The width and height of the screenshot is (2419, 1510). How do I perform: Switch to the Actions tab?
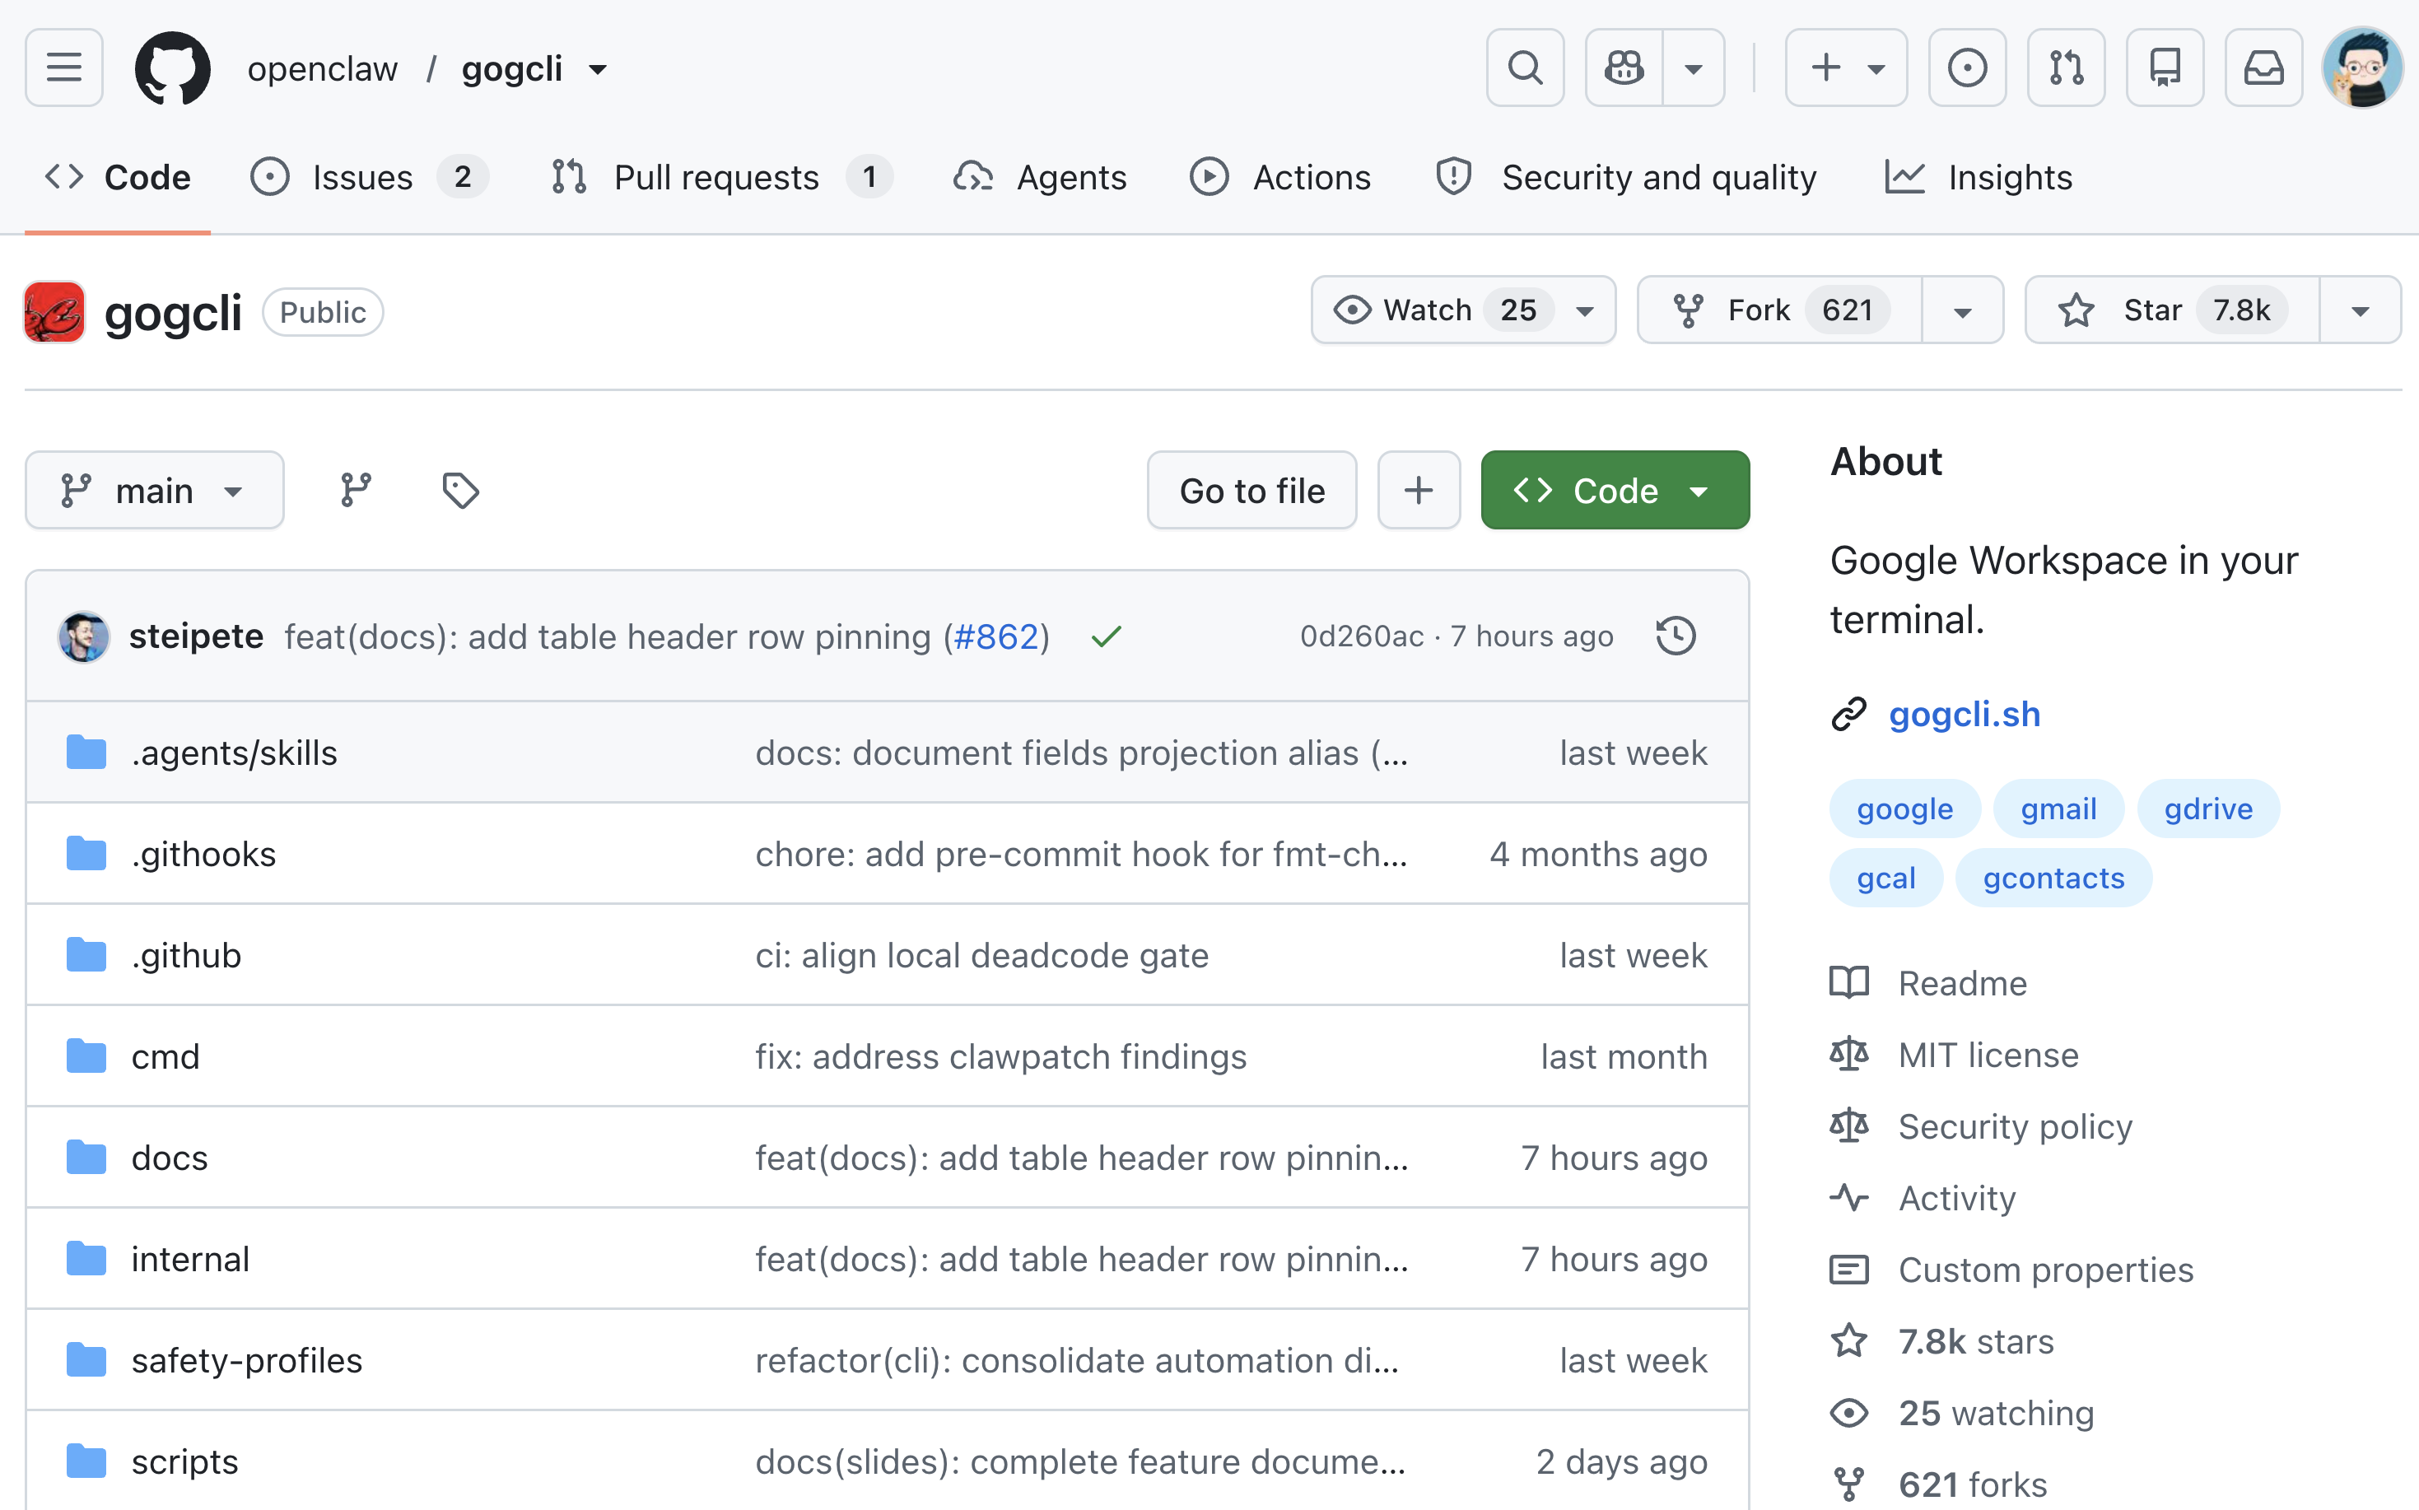1280,178
